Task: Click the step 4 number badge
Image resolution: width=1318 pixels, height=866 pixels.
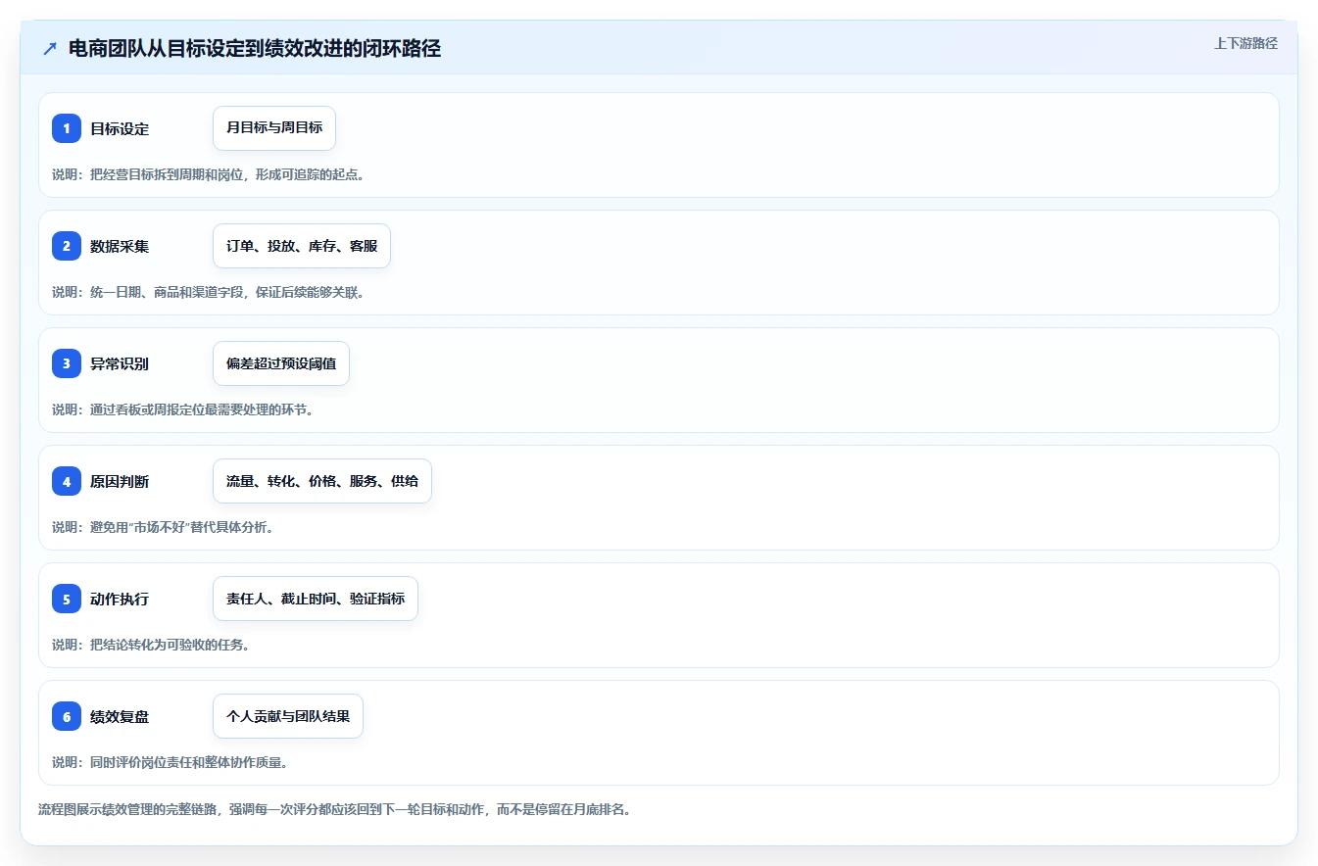Action: pyautogui.click(x=67, y=481)
